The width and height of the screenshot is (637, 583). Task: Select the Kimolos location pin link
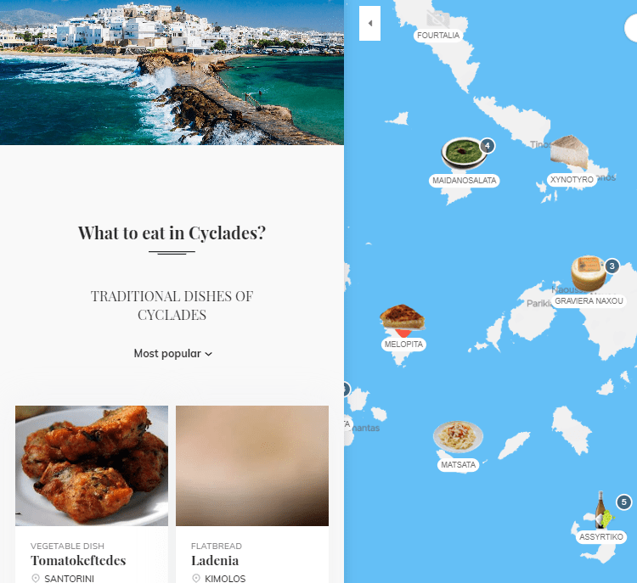pyautogui.click(x=220, y=578)
